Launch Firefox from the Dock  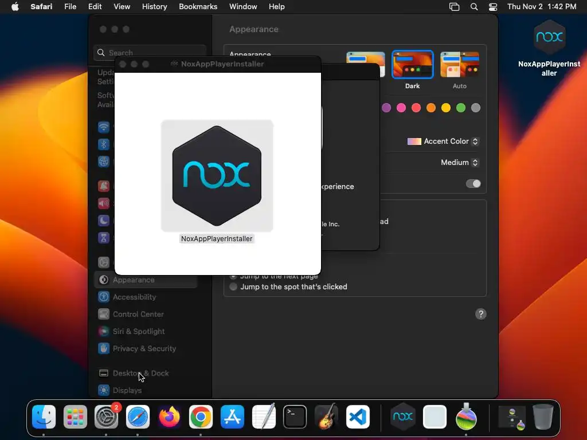(169, 417)
